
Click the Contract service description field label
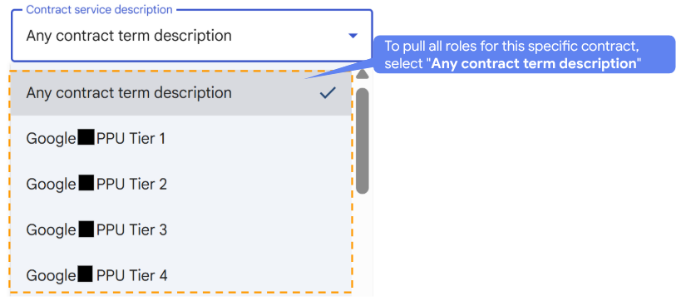(x=100, y=9)
